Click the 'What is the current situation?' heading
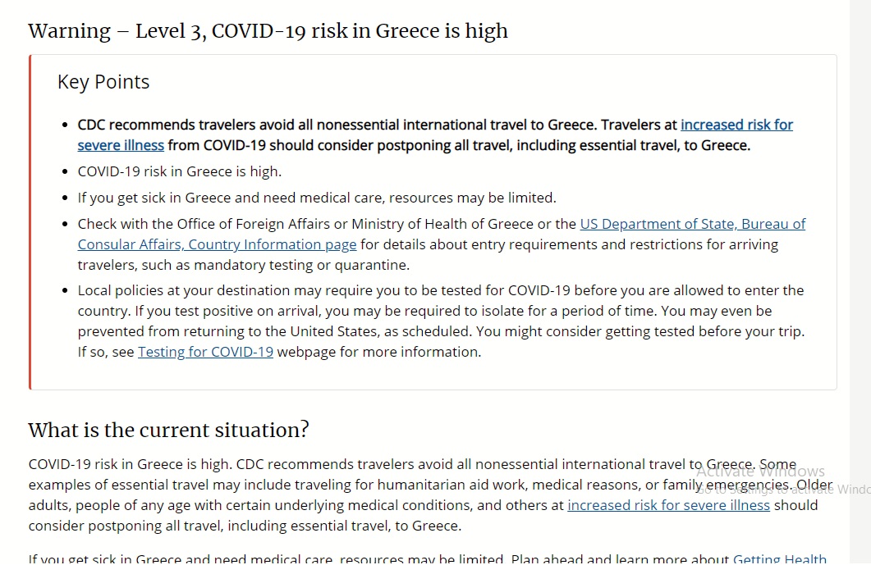Image resolution: width=871 pixels, height=565 pixels. [x=168, y=431]
